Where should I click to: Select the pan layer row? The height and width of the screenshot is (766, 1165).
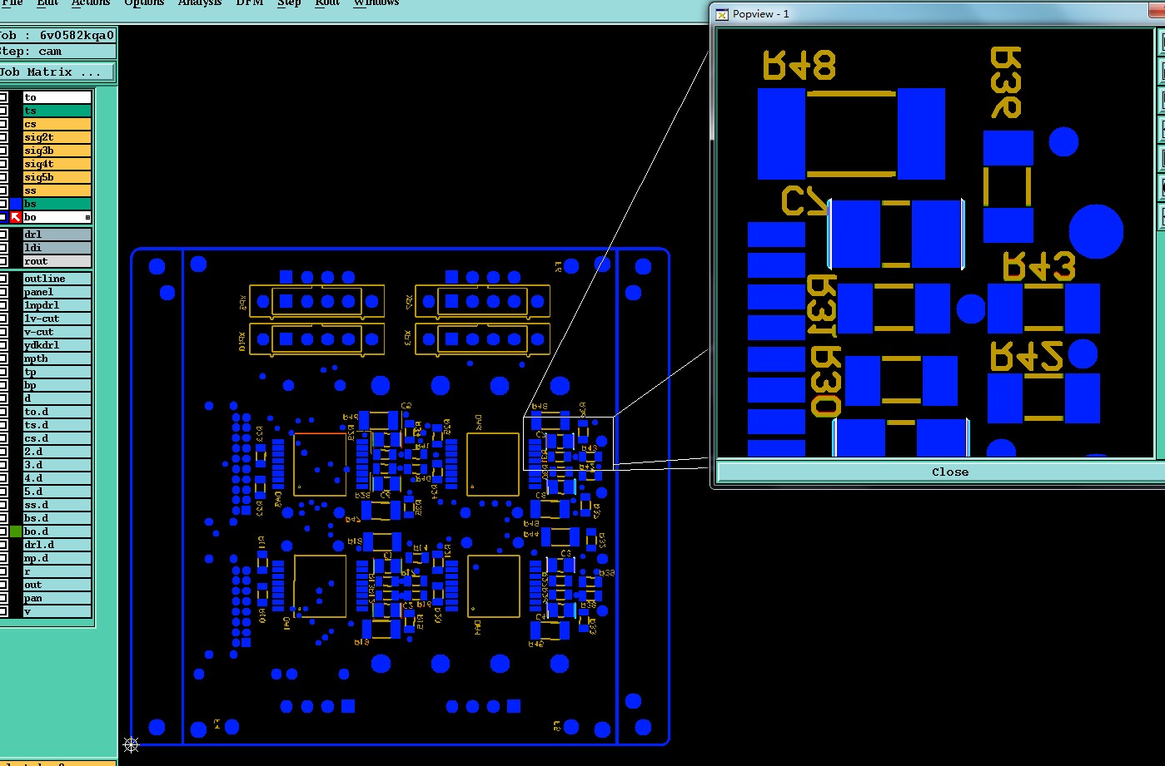point(57,598)
